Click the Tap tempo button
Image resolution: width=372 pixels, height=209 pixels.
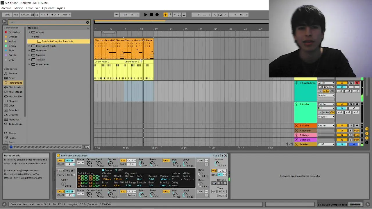16,15
